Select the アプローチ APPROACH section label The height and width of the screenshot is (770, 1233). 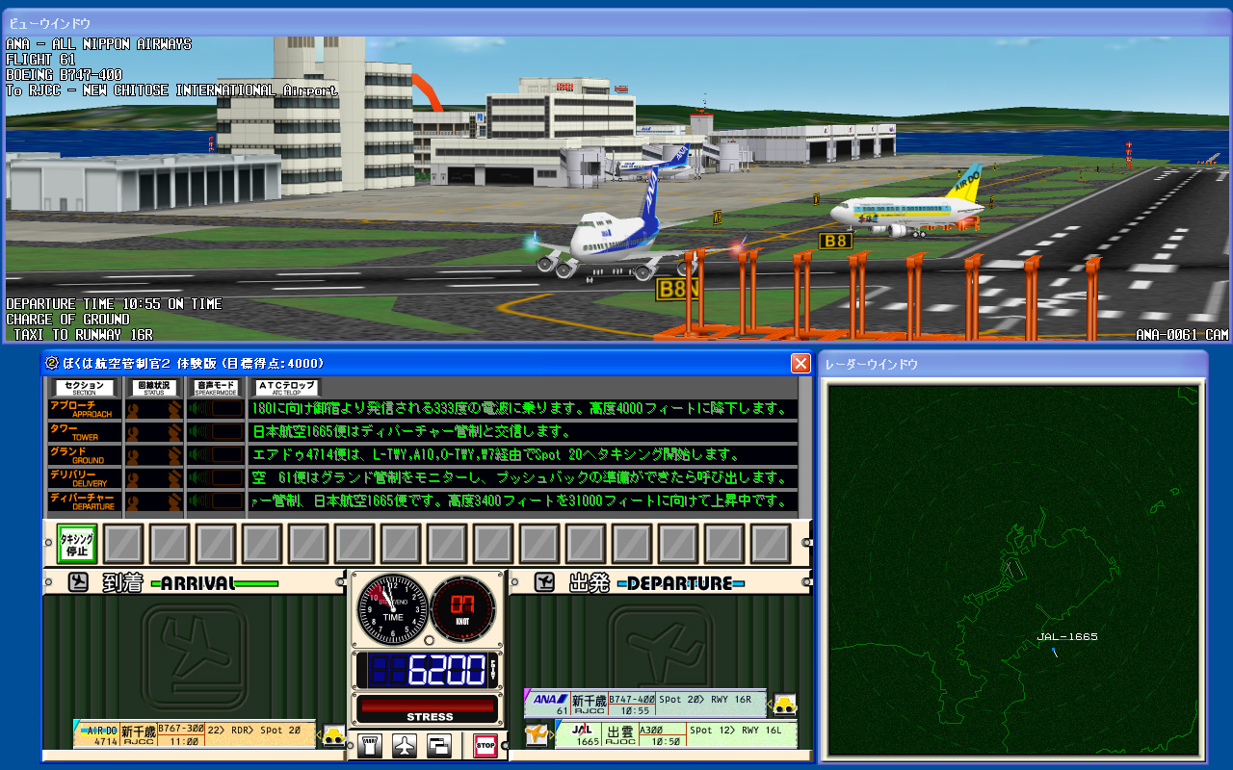coord(85,409)
